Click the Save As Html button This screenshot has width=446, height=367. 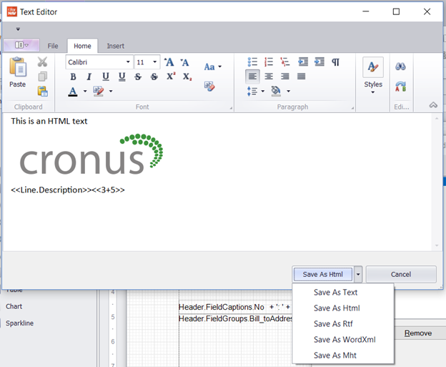coord(323,275)
